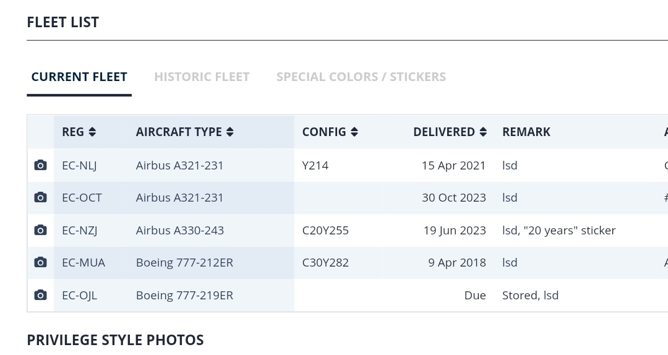Click camera icon in EC-OCT row

(x=40, y=198)
